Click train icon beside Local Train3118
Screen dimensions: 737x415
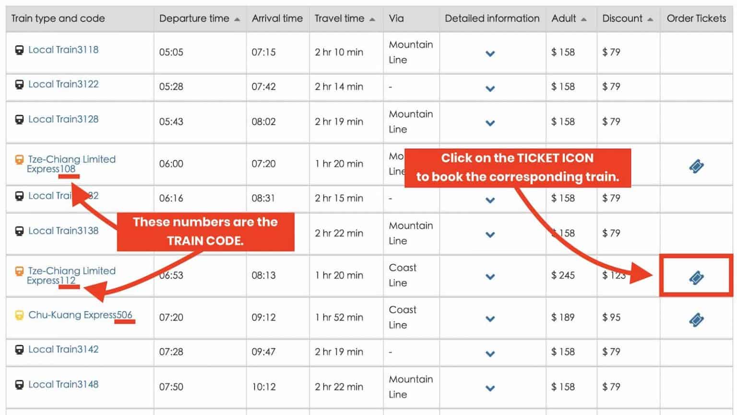coord(19,50)
